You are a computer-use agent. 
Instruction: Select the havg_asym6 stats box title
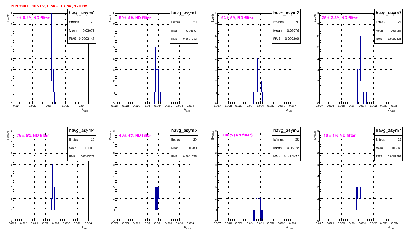pos(286,131)
